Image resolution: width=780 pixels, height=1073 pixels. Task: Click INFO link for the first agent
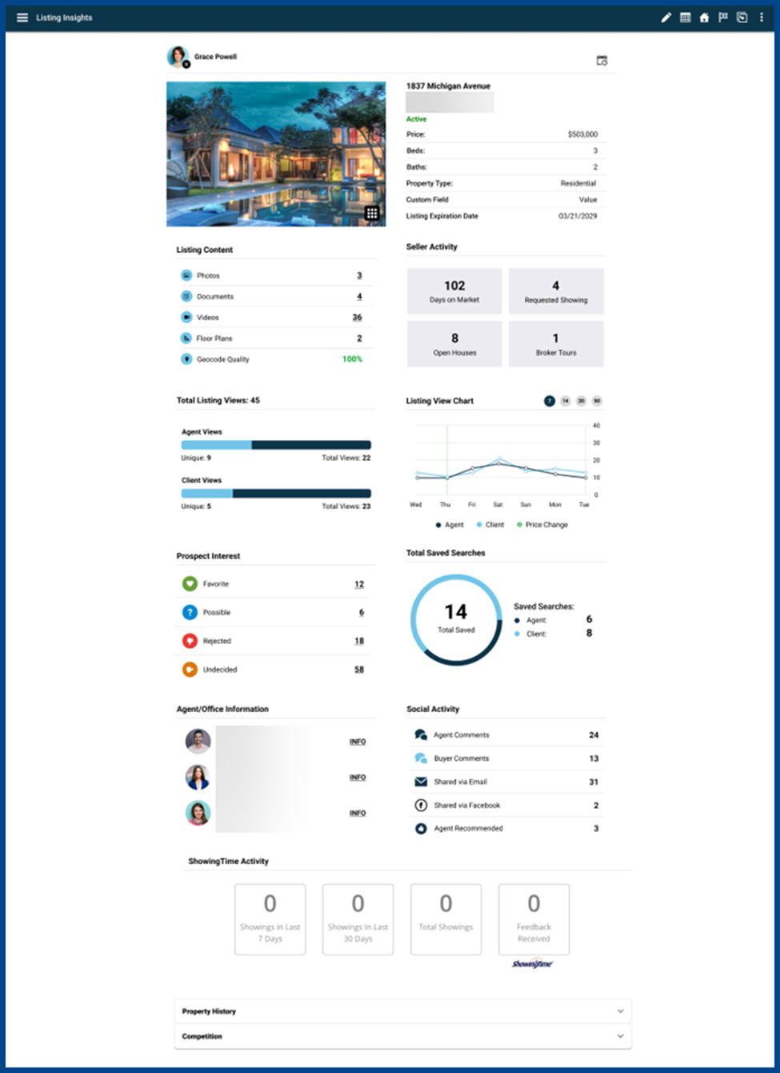tap(358, 742)
